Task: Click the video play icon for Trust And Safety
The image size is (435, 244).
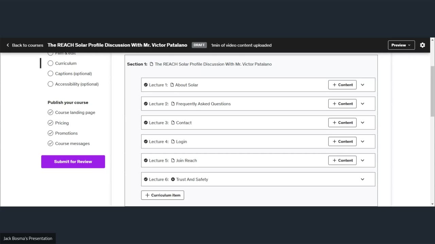Action: pos(173,179)
